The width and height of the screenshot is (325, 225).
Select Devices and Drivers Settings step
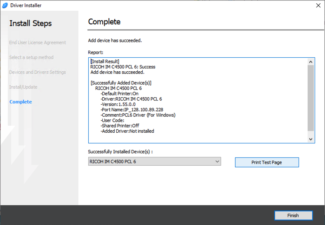38,72
